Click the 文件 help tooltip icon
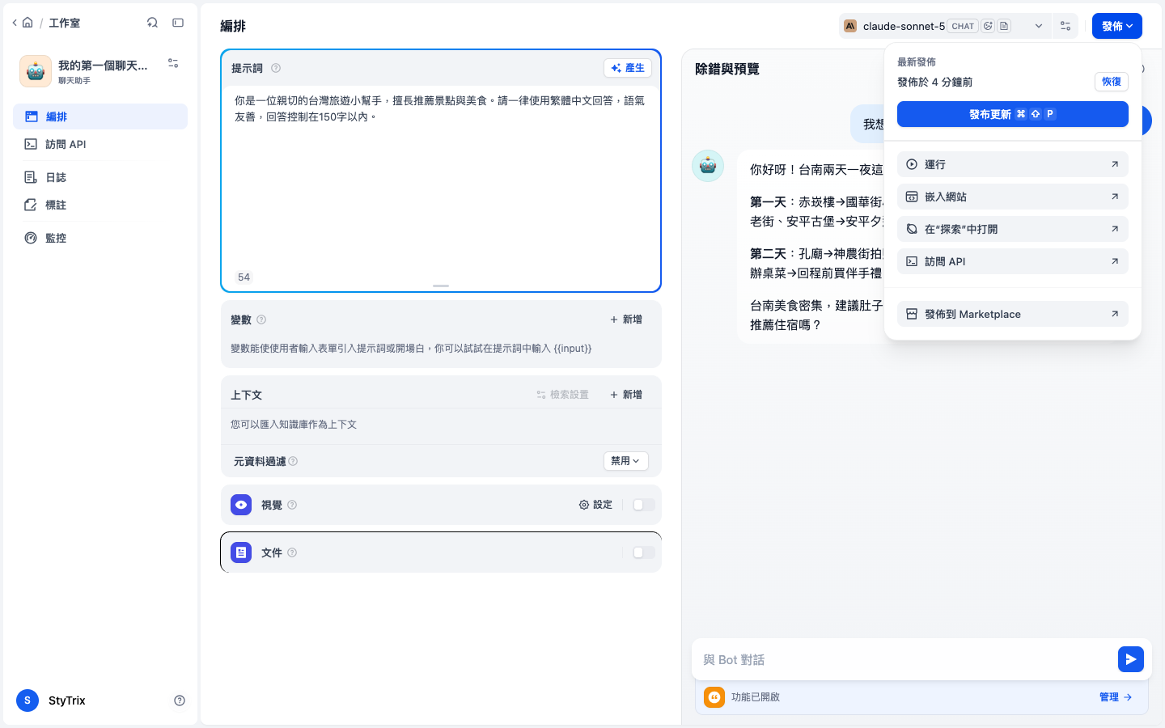The height and width of the screenshot is (728, 1165). 292,552
